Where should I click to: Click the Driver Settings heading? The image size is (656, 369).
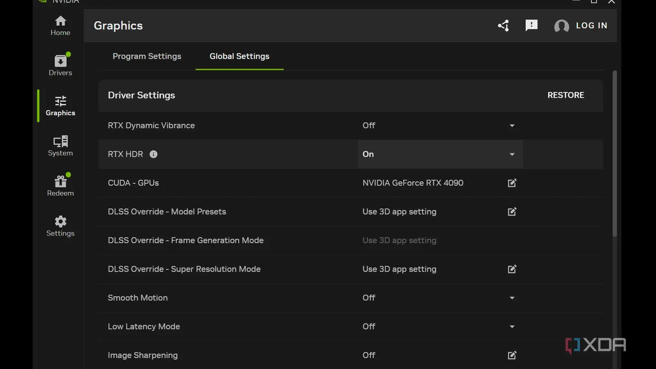[x=141, y=95]
